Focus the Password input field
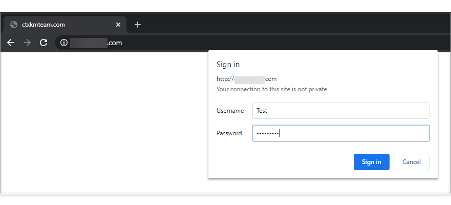Image resolution: width=451 pixels, height=205 pixels. tap(341, 133)
